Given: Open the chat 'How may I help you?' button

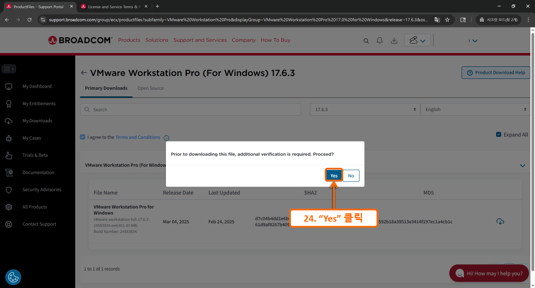Looking at the screenshot, I should point(489,273).
